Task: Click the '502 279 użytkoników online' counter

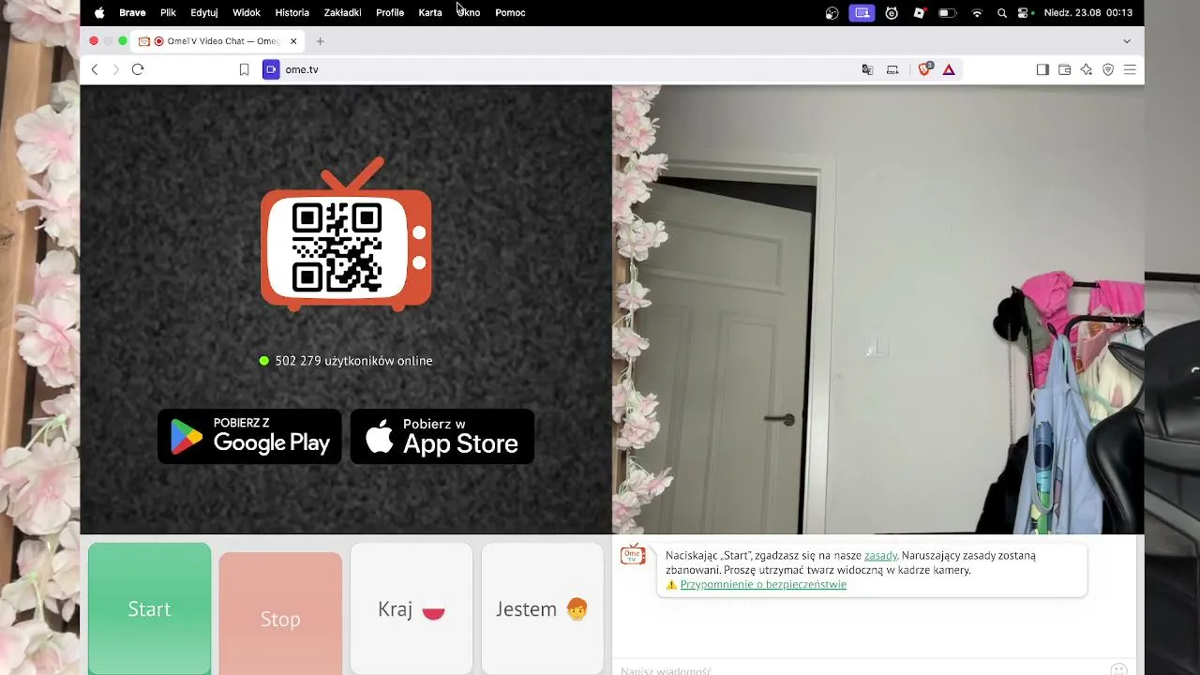Action: coord(346,361)
